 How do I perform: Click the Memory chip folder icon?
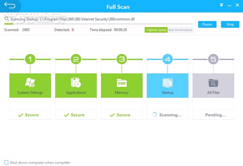point(121,83)
